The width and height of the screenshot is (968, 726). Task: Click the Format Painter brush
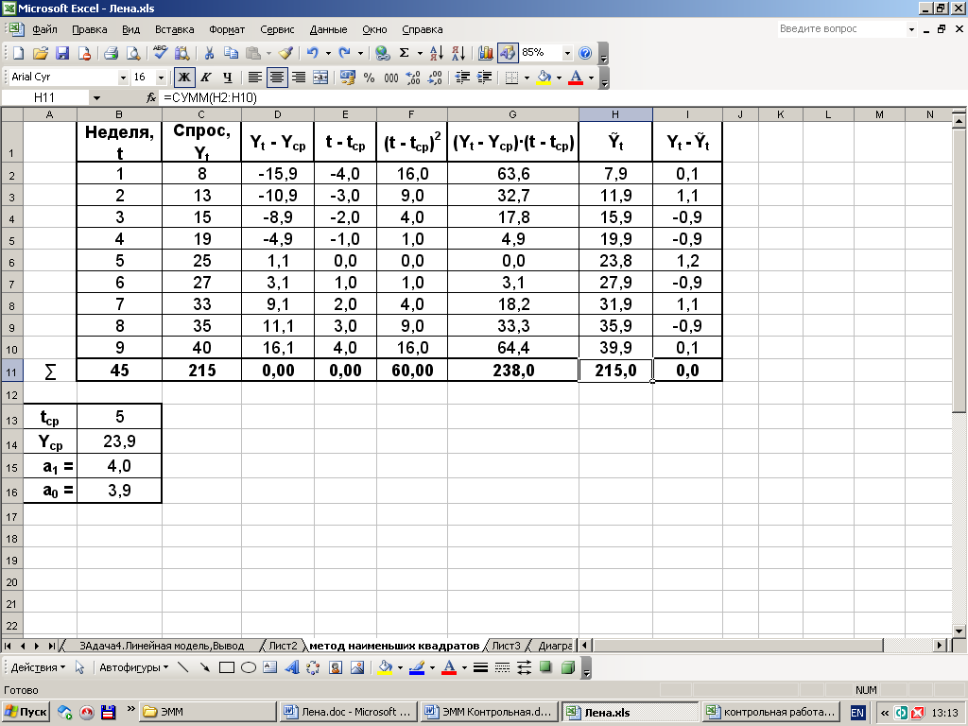point(285,53)
